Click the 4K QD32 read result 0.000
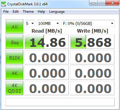 [47, 88]
